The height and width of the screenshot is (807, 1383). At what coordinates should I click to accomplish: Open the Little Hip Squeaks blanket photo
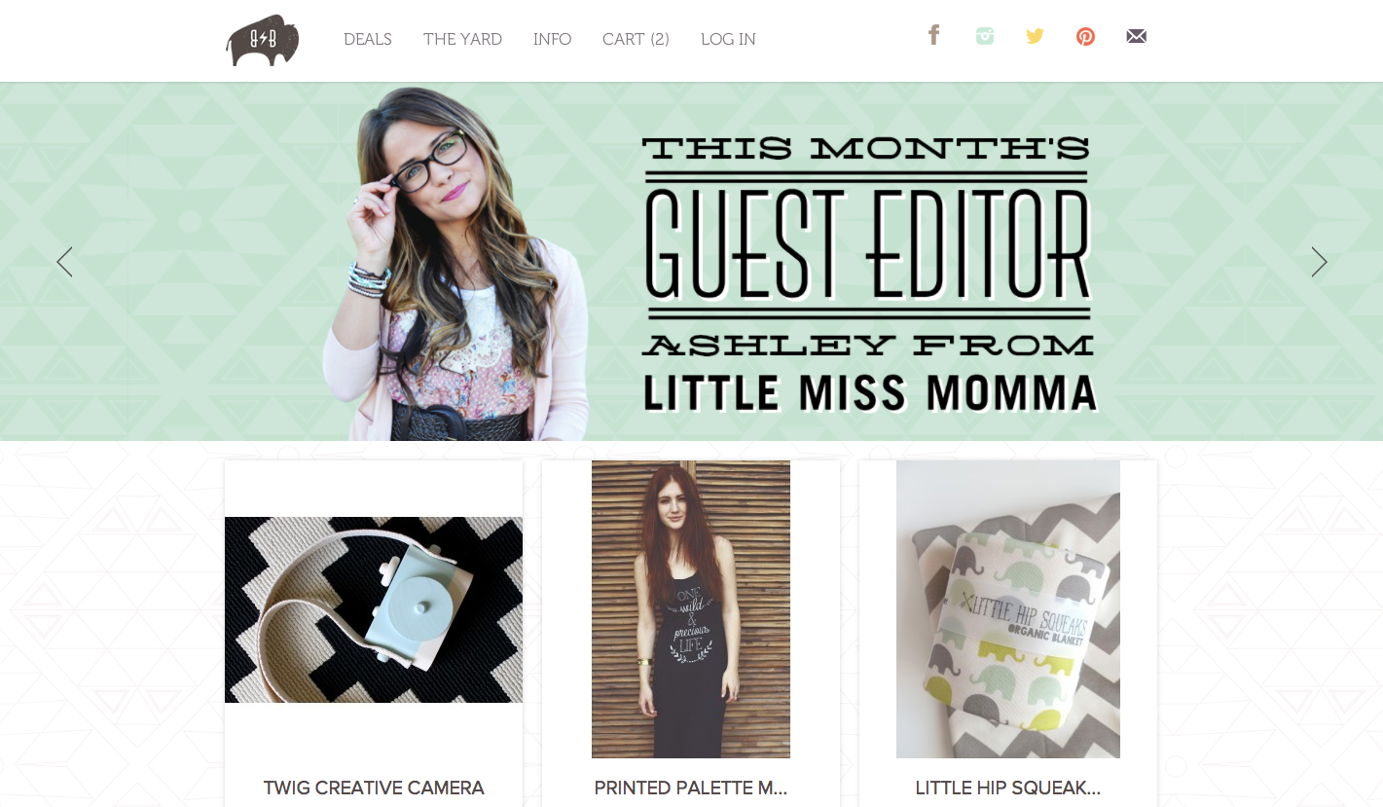point(1008,609)
